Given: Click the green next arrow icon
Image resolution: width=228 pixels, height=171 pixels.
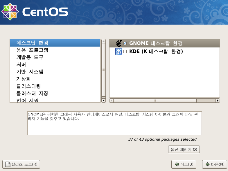Looking at the screenshot, I should click(207, 164).
